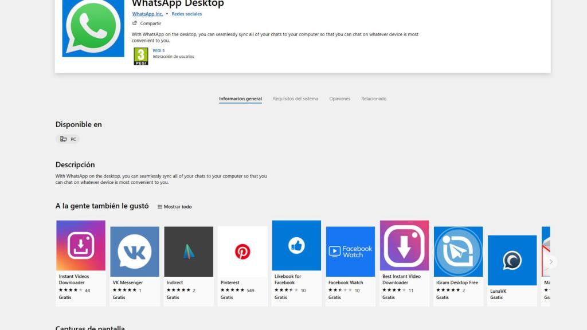Click the Pinterest title text

(230, 282)
